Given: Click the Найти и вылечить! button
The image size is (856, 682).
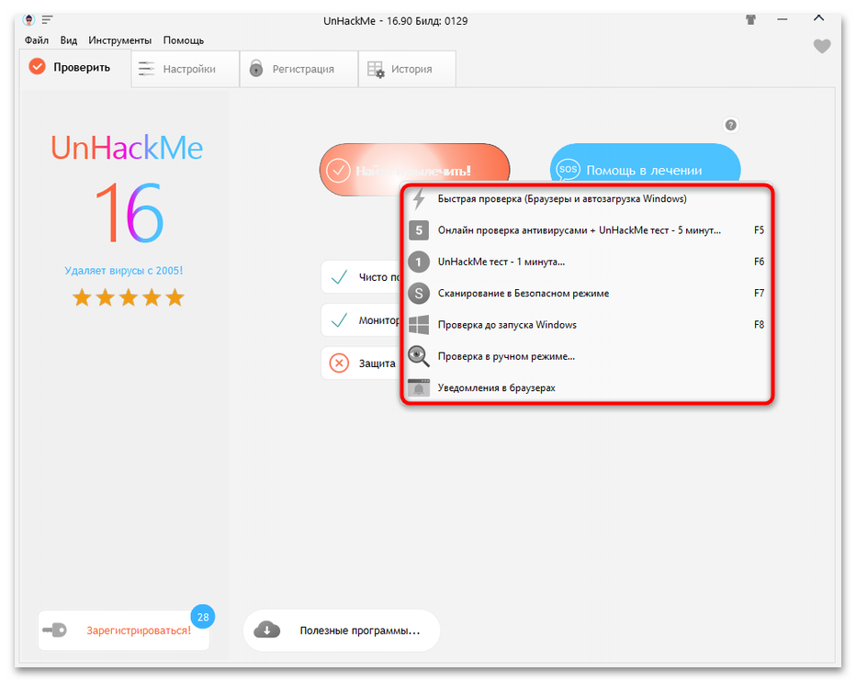Looking at the screenshot, I should [414, 170].
